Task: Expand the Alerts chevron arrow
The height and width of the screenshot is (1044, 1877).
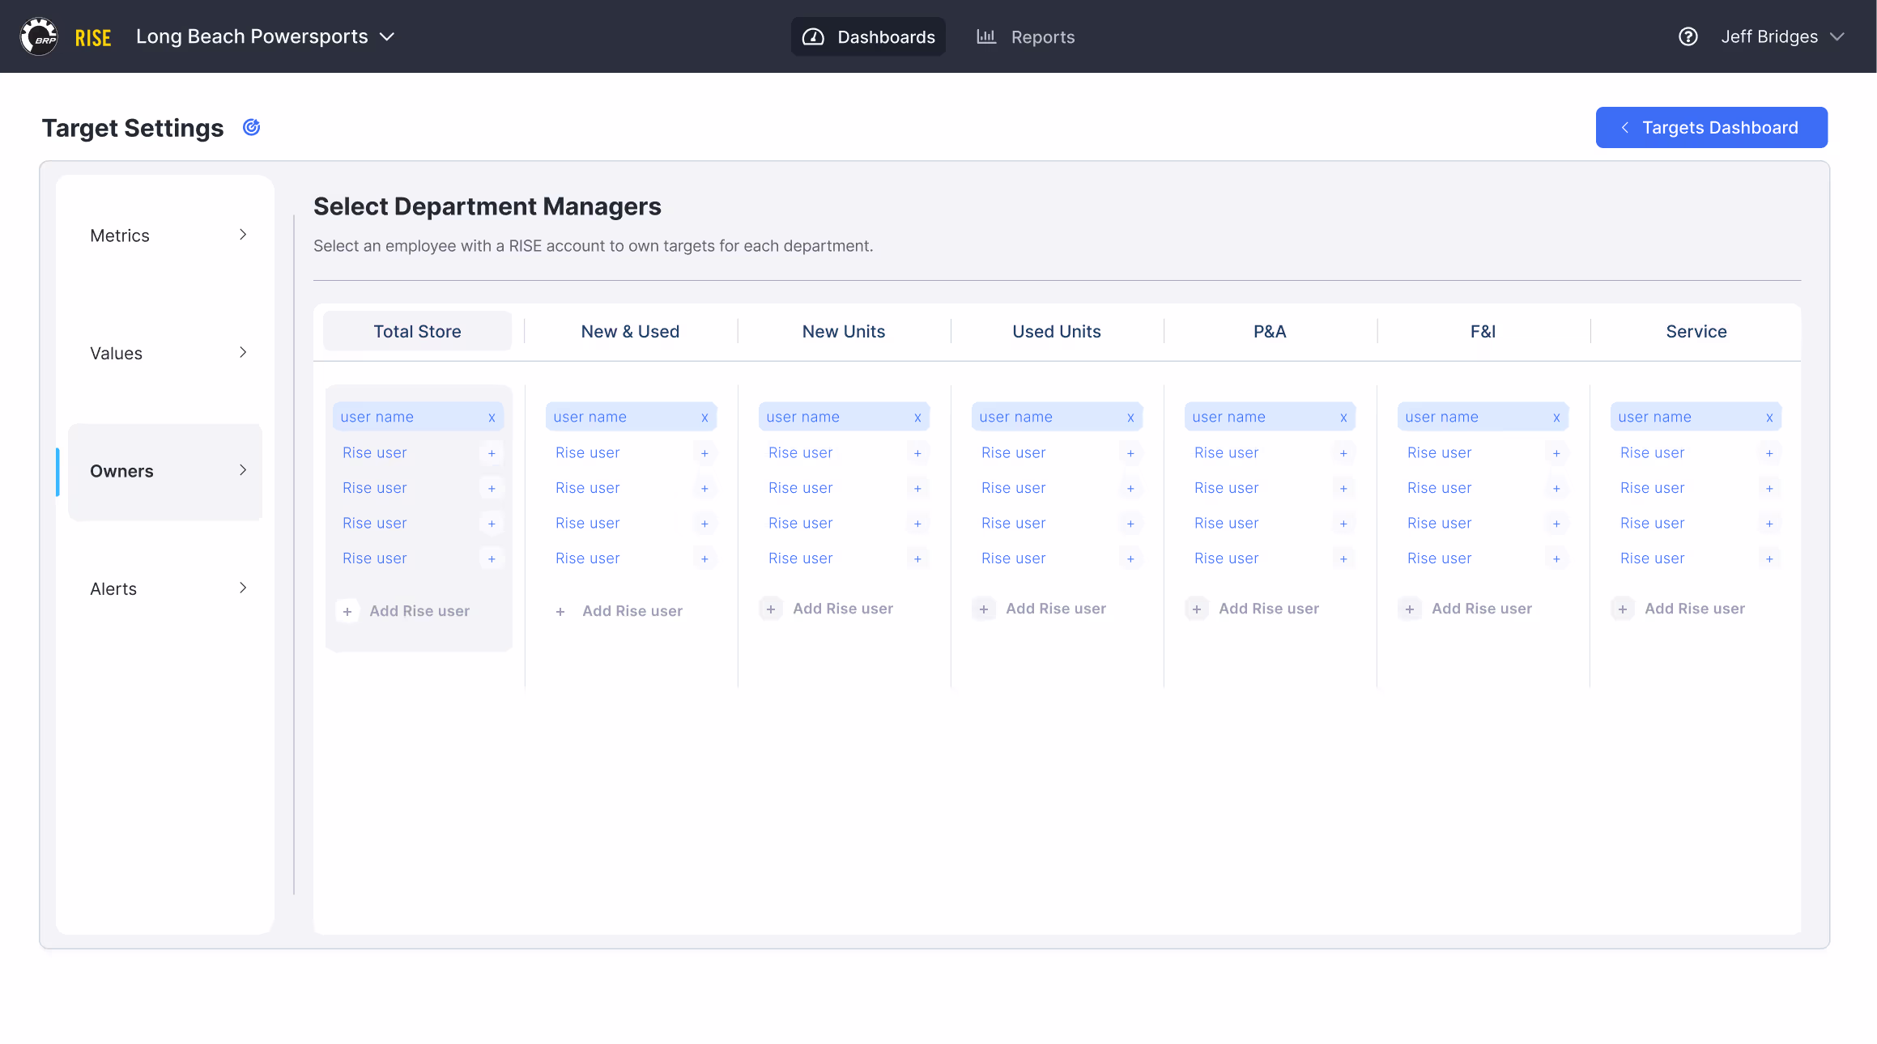Action: click(243, 588)
